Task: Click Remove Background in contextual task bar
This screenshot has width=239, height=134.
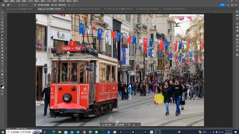Action: pos(120,125)
